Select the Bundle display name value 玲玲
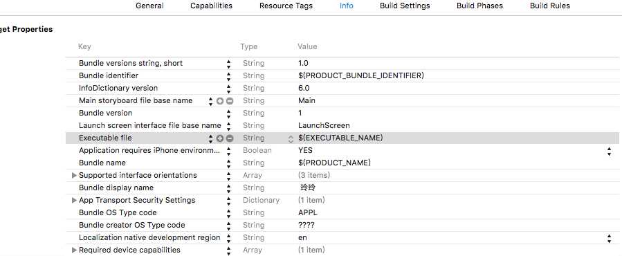Image resolution: width=622 pixels, height=256 pixels. (308, 188)
